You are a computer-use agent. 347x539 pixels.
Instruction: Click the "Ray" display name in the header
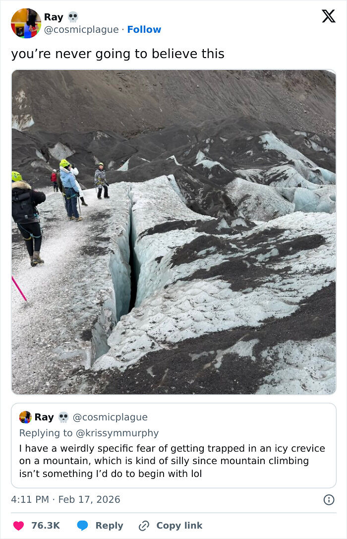click(54, 17)
